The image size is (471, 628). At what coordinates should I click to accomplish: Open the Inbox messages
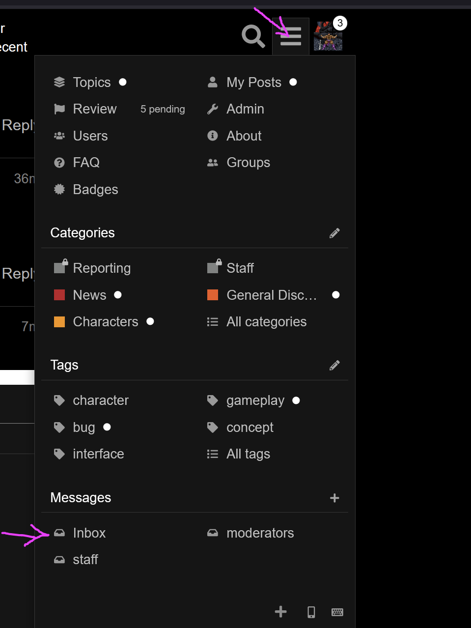pos(89,533)
